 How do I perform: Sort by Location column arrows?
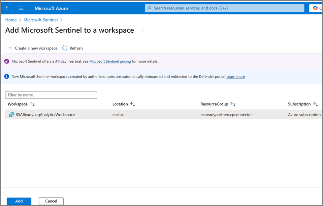(133, 104)
